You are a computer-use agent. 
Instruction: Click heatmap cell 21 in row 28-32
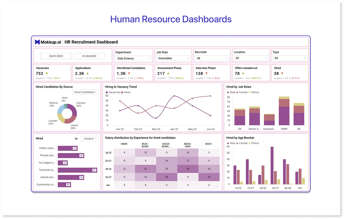pyautogui.click(x=145, y=169)
